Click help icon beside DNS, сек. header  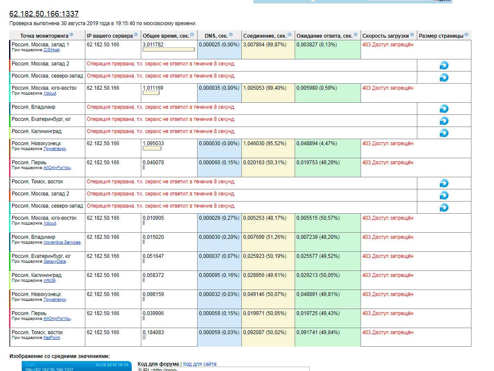point(231,35)
